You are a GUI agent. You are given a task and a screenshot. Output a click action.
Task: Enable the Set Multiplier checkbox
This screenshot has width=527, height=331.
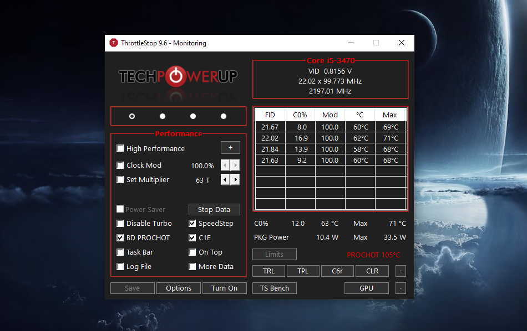(x=120, y=179)
